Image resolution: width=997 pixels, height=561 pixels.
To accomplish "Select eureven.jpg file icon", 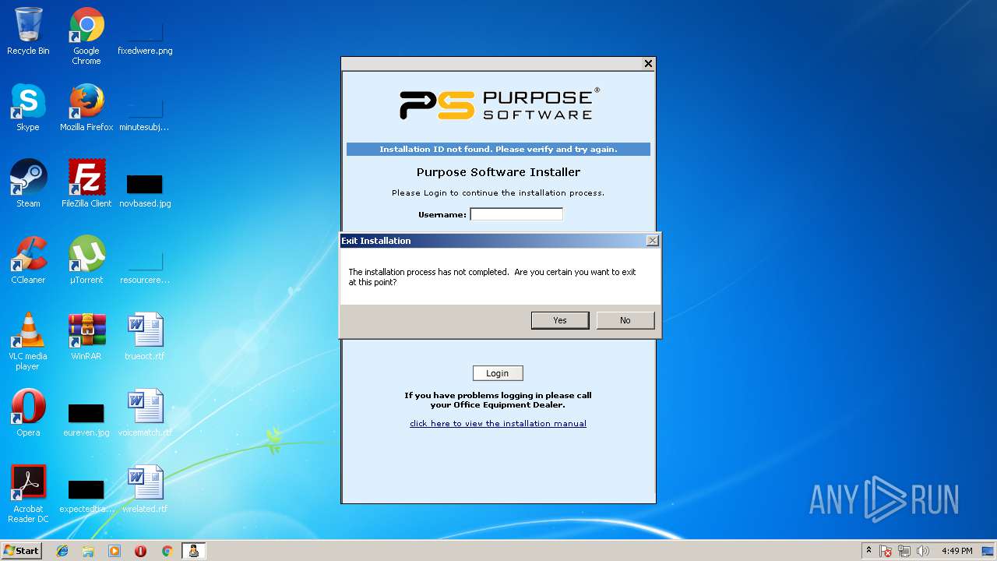I will (x=86, y=413).
